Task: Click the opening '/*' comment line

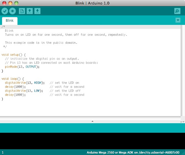Action: pyautogui.click(x=3, y=27)
